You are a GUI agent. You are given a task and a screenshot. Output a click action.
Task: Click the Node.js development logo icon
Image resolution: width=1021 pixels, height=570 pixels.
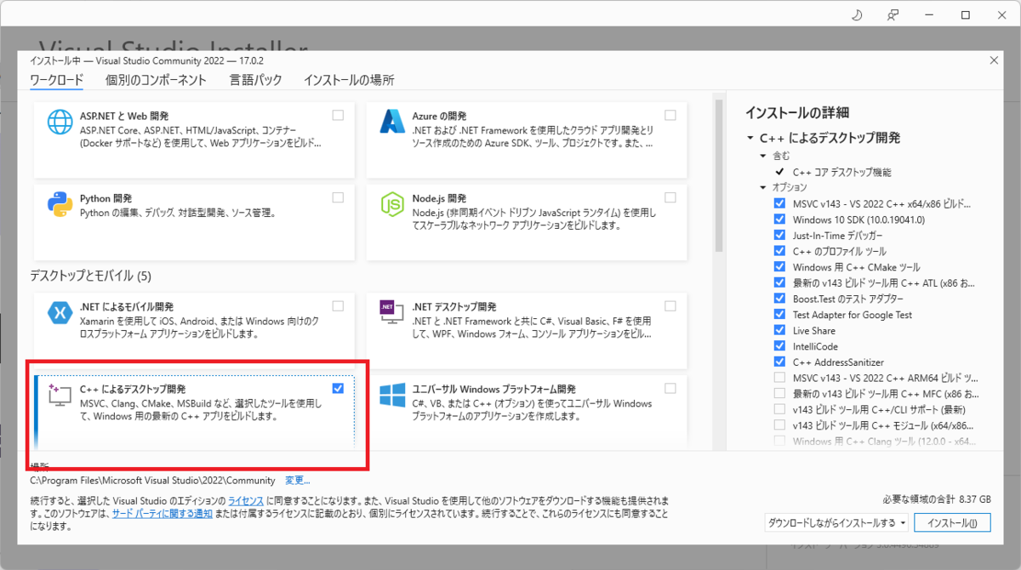391,205
